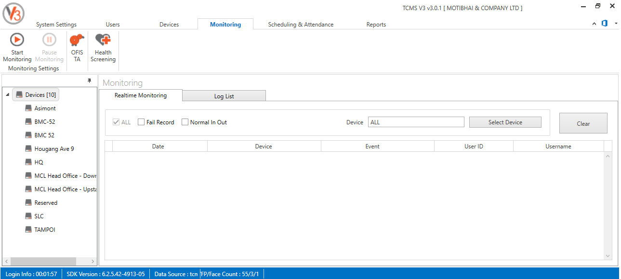Image resolution: width=621 pixels, height=279 pixels.
Task: Switch to the Log List tab
Action: pos(224,96)
